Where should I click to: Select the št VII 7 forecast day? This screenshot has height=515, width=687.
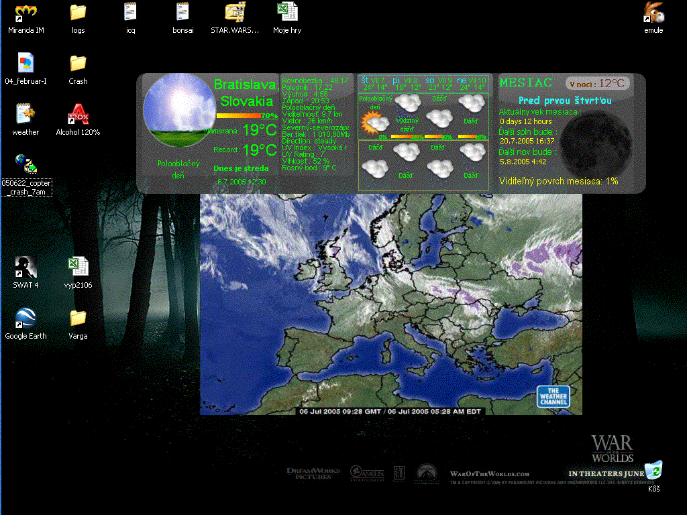(x=374, y=84)
